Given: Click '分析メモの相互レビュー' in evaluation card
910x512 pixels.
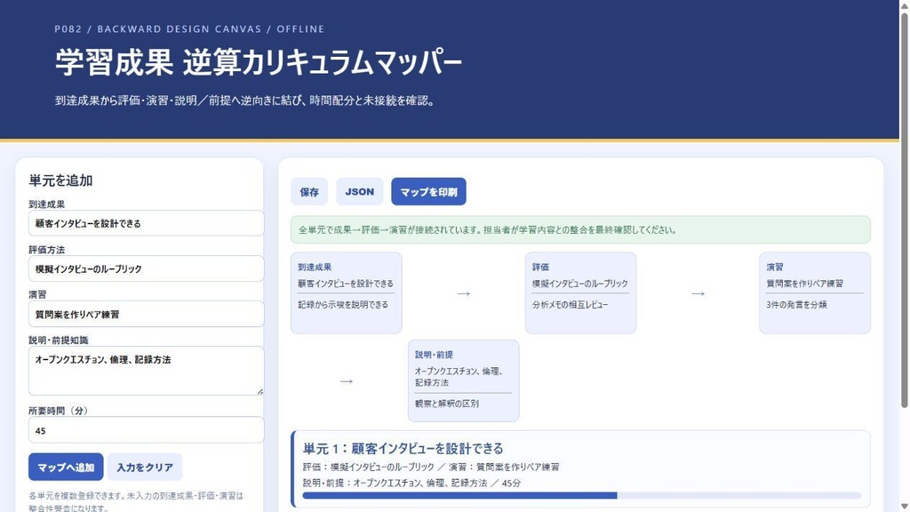Looking at the screenshot, I should point(570,304).
